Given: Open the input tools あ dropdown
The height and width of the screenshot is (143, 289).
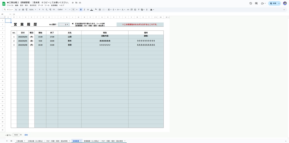Looking at the screenshot, I should (152, 10).
